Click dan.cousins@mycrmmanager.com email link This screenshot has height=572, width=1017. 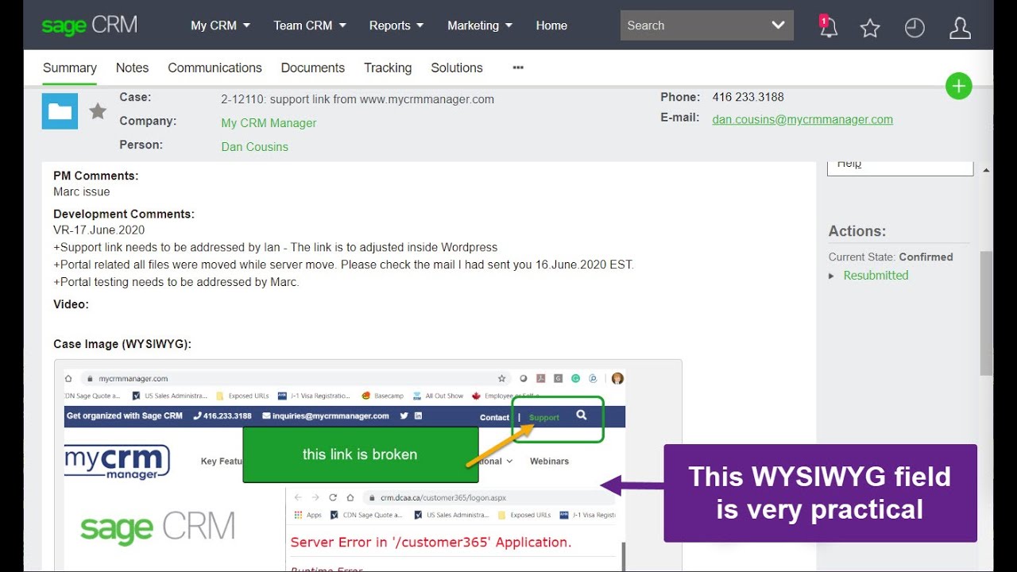802,119
